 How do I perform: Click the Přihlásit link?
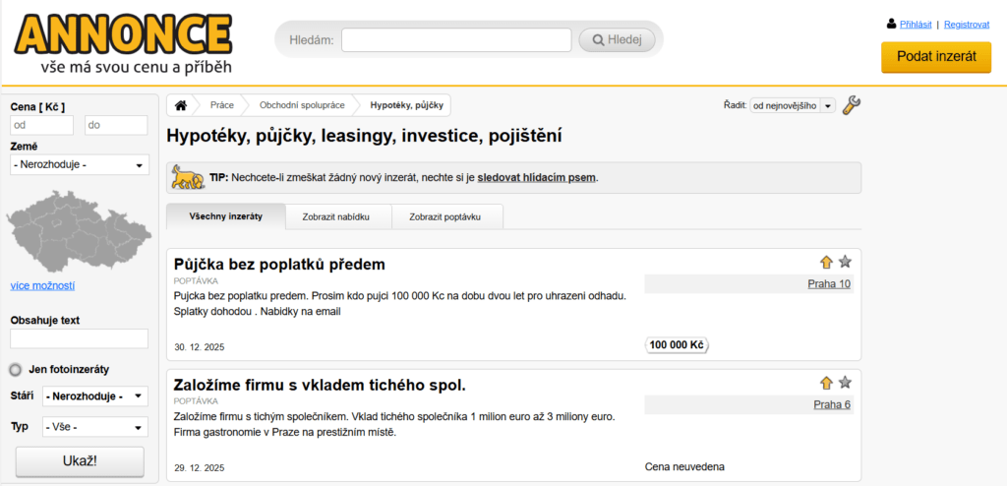[x=916, y=24]
